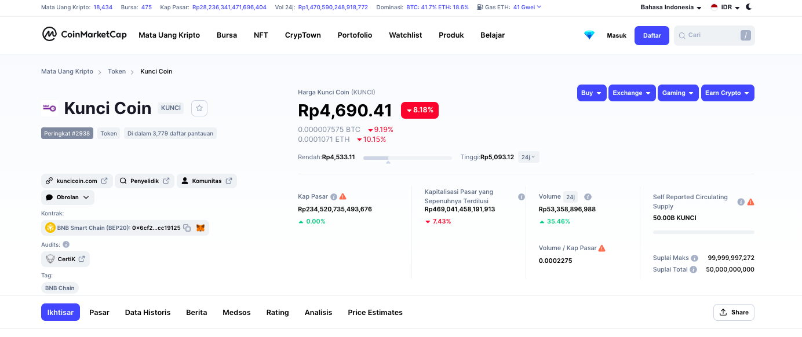Open the Audits info icon
The width and height of the screenshot is (802, 337).
(66, 244)
